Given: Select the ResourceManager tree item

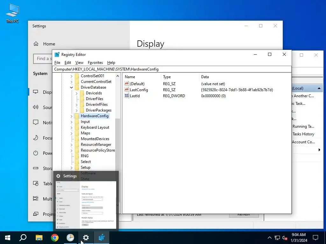Looking at the screenshot, I should point(96,145).
